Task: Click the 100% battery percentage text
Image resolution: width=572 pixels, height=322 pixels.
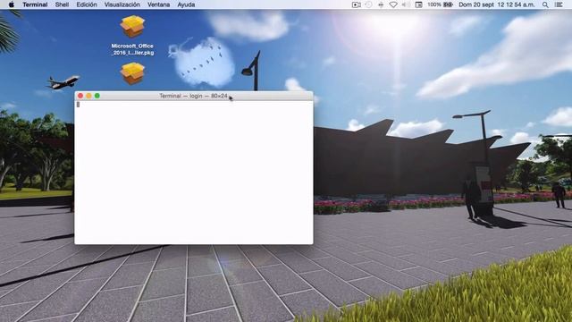Action: coord(434,4)
